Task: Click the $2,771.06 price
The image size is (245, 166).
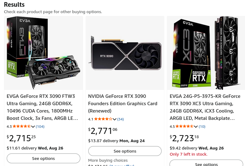Action: tap(103, 131)
